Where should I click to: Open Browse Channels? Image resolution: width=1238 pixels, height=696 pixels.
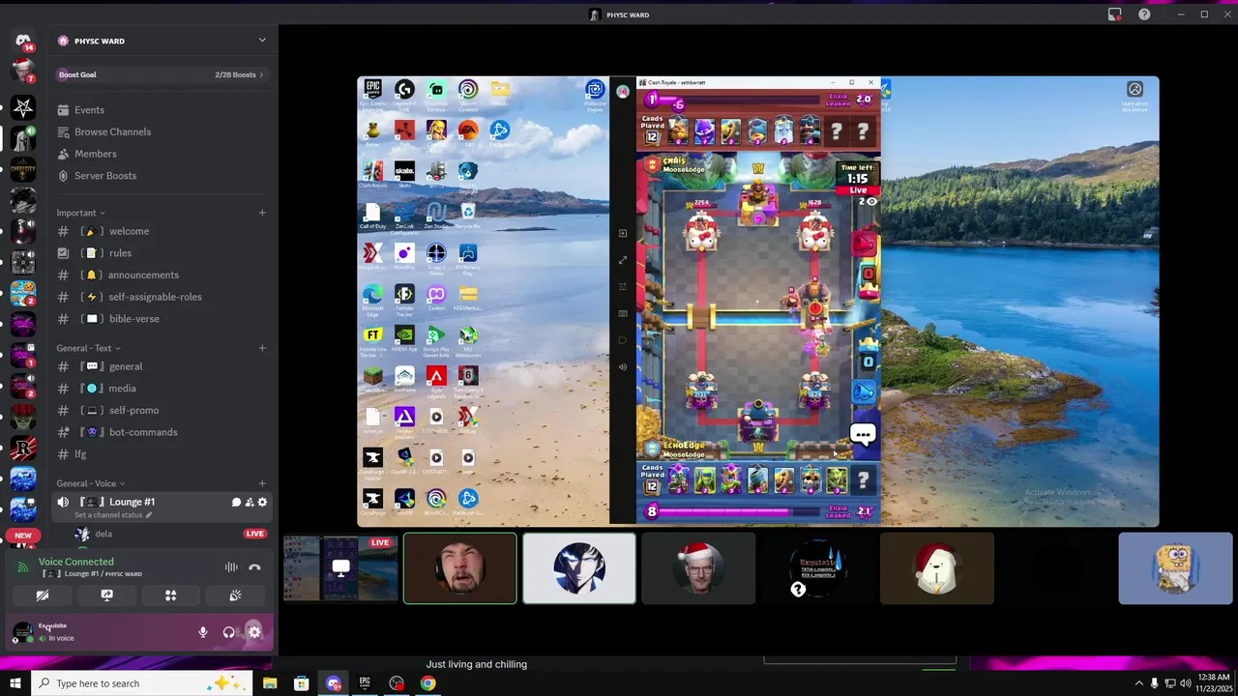(162, 131)
